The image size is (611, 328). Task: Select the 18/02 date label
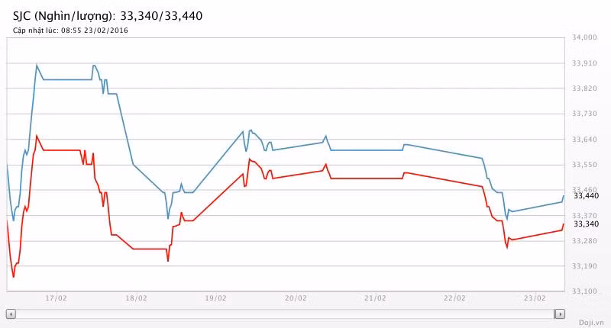136,298
